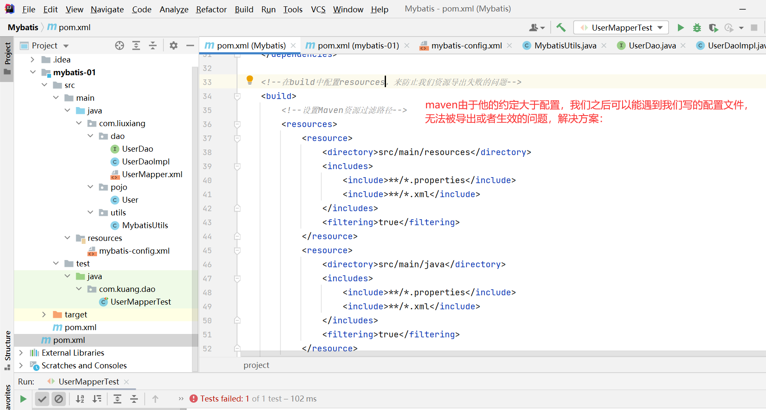Open the VCS menu
The height and width of the screenshot is (410, 766).
point(318,9)
